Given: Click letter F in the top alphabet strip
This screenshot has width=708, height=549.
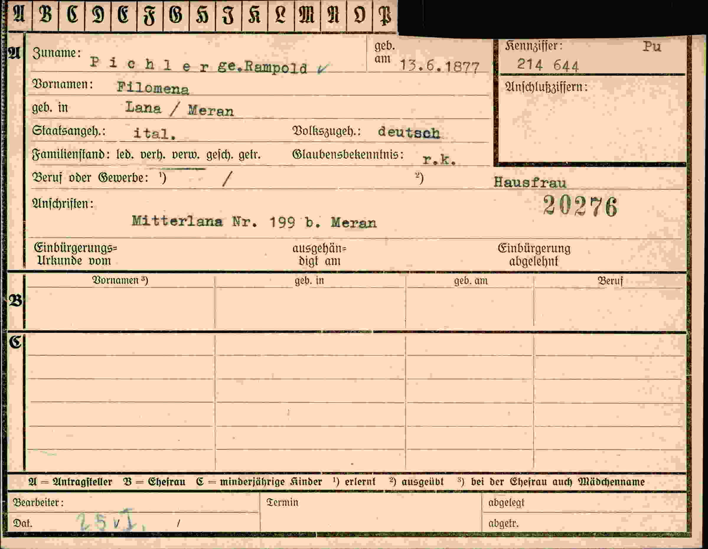Looking at the screenshot, I should tap(150, 15).
